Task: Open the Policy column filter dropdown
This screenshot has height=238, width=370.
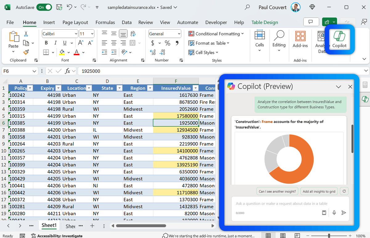Action: coord(30,88)
